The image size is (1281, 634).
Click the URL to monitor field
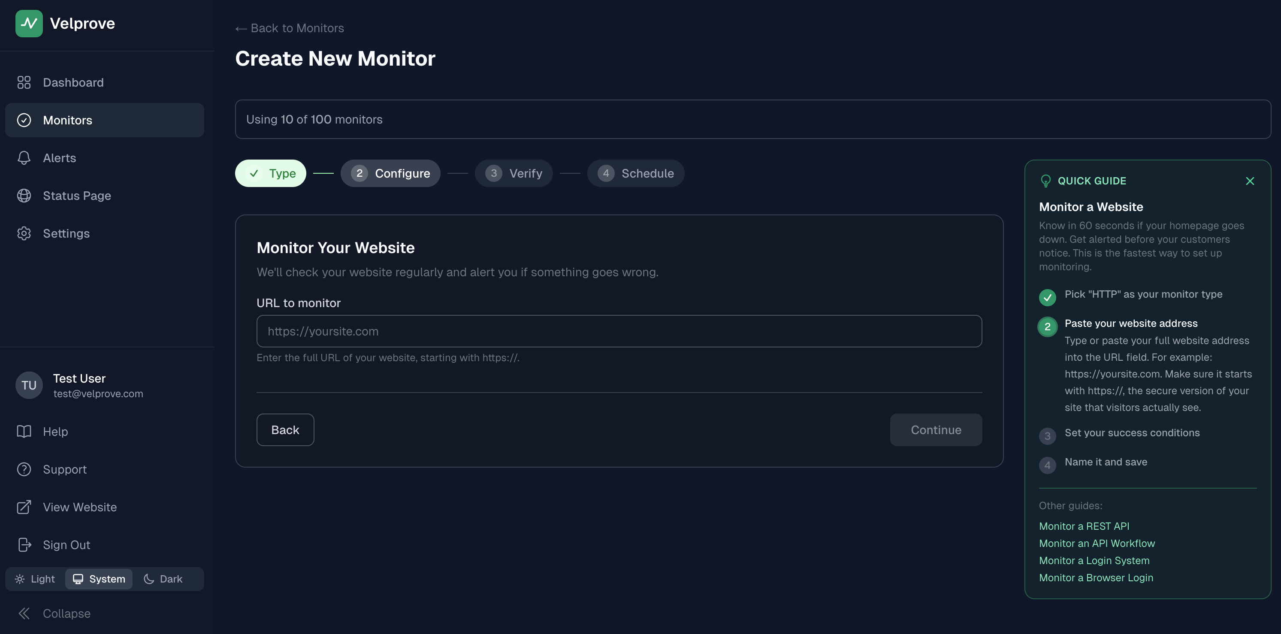[619, 331]
